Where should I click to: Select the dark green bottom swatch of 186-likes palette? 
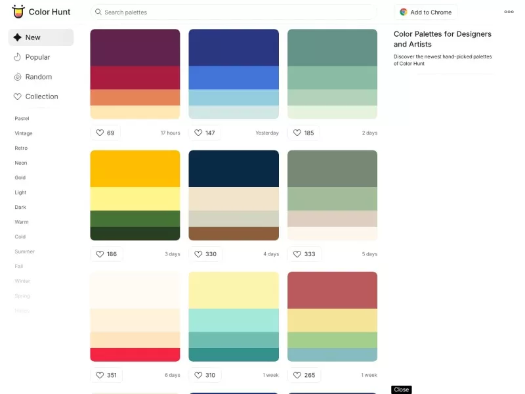point(135,234)
